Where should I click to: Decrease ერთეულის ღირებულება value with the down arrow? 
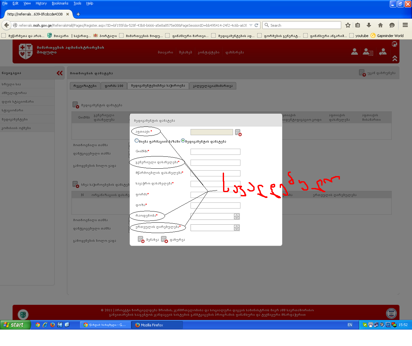237,229
